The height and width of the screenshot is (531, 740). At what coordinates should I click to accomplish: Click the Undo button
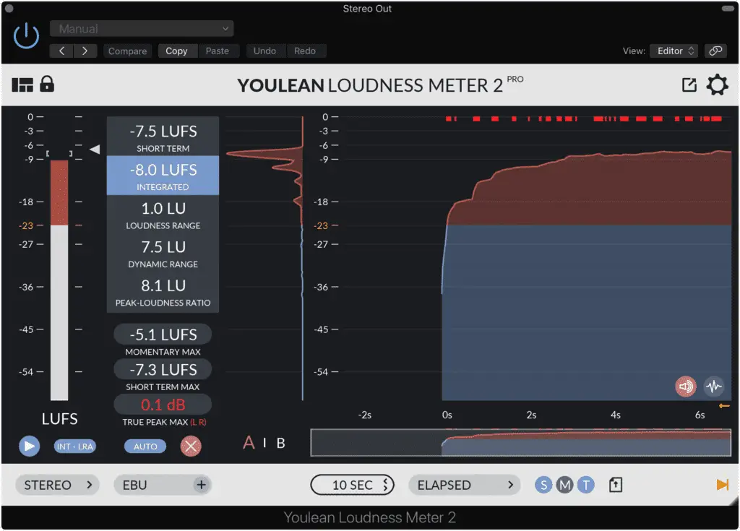click(264, 51)
